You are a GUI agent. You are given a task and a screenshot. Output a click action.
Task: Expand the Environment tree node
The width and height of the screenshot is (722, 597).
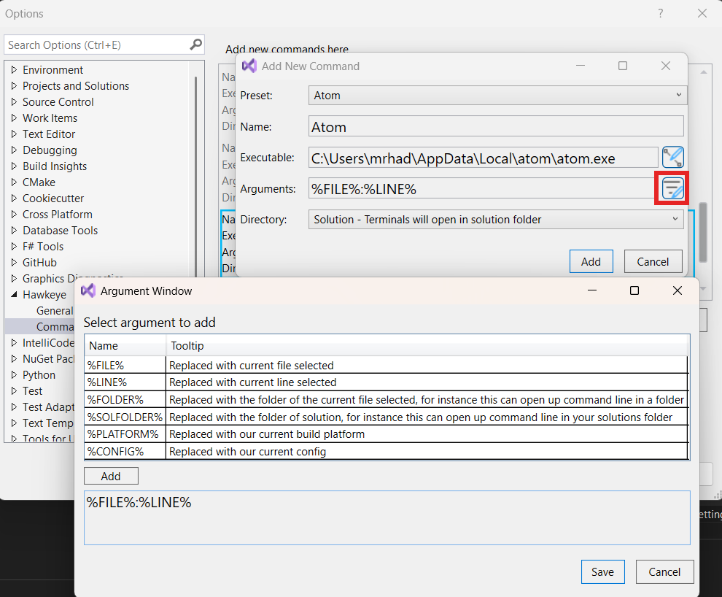[x=14, y=70]
